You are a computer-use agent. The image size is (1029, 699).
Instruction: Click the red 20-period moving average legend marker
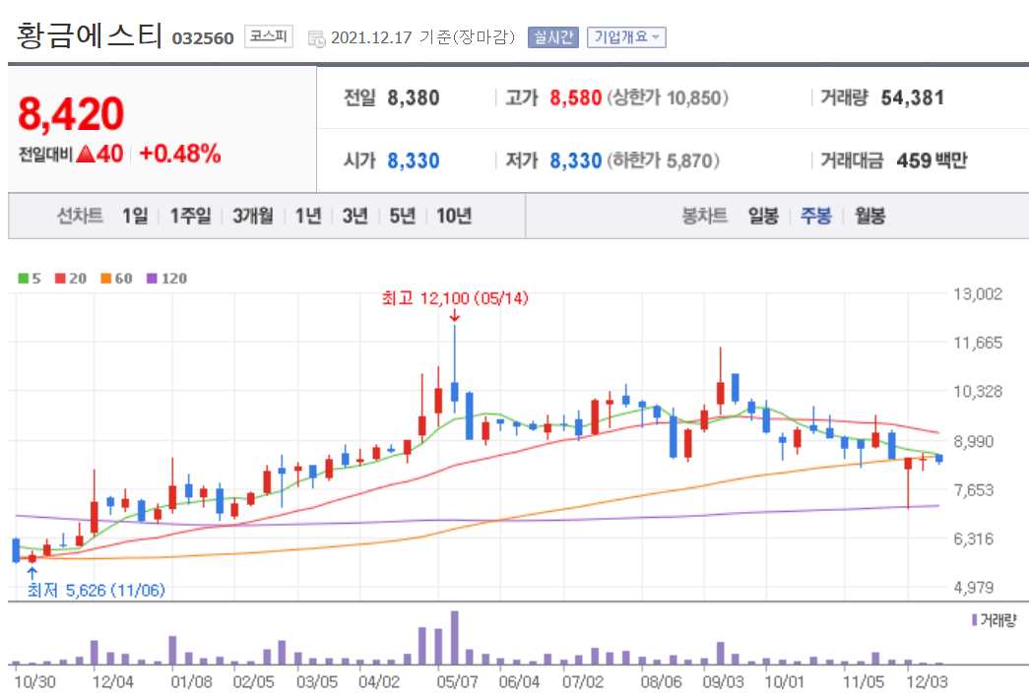58,279
